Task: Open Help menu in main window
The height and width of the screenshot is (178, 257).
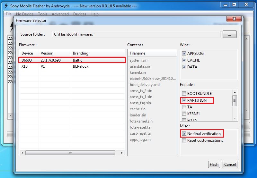Action: click(x=94, y=14)
